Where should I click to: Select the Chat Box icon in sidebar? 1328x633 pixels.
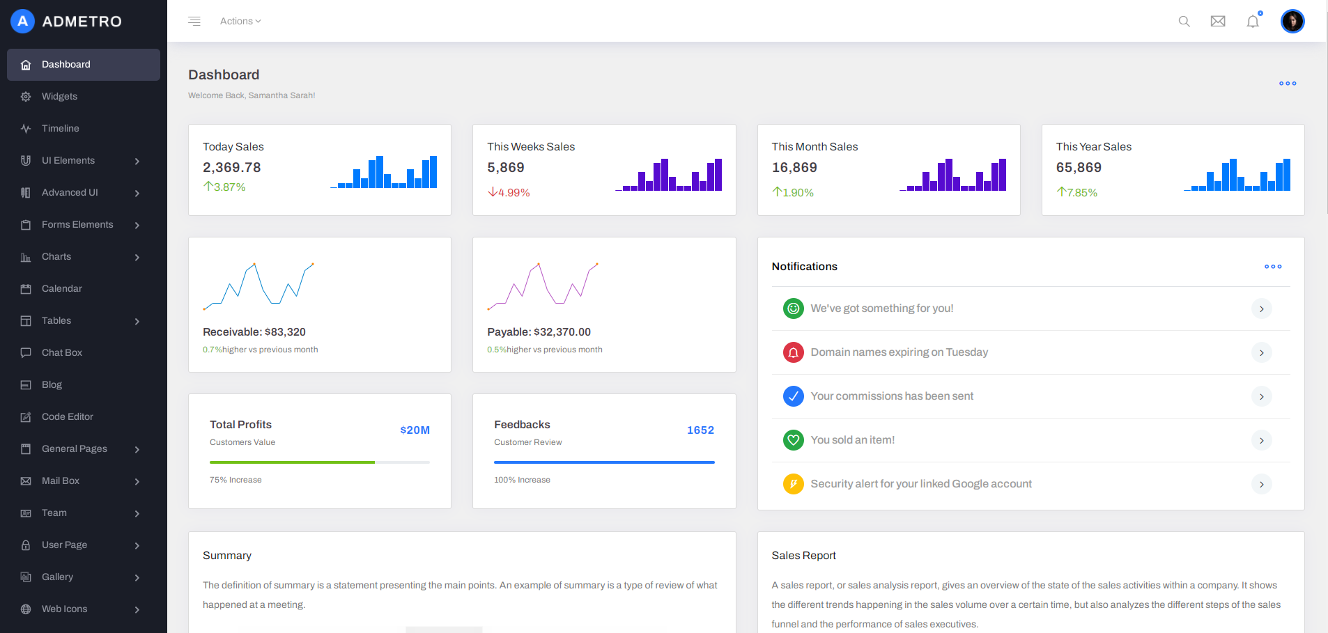coord(25,352)
